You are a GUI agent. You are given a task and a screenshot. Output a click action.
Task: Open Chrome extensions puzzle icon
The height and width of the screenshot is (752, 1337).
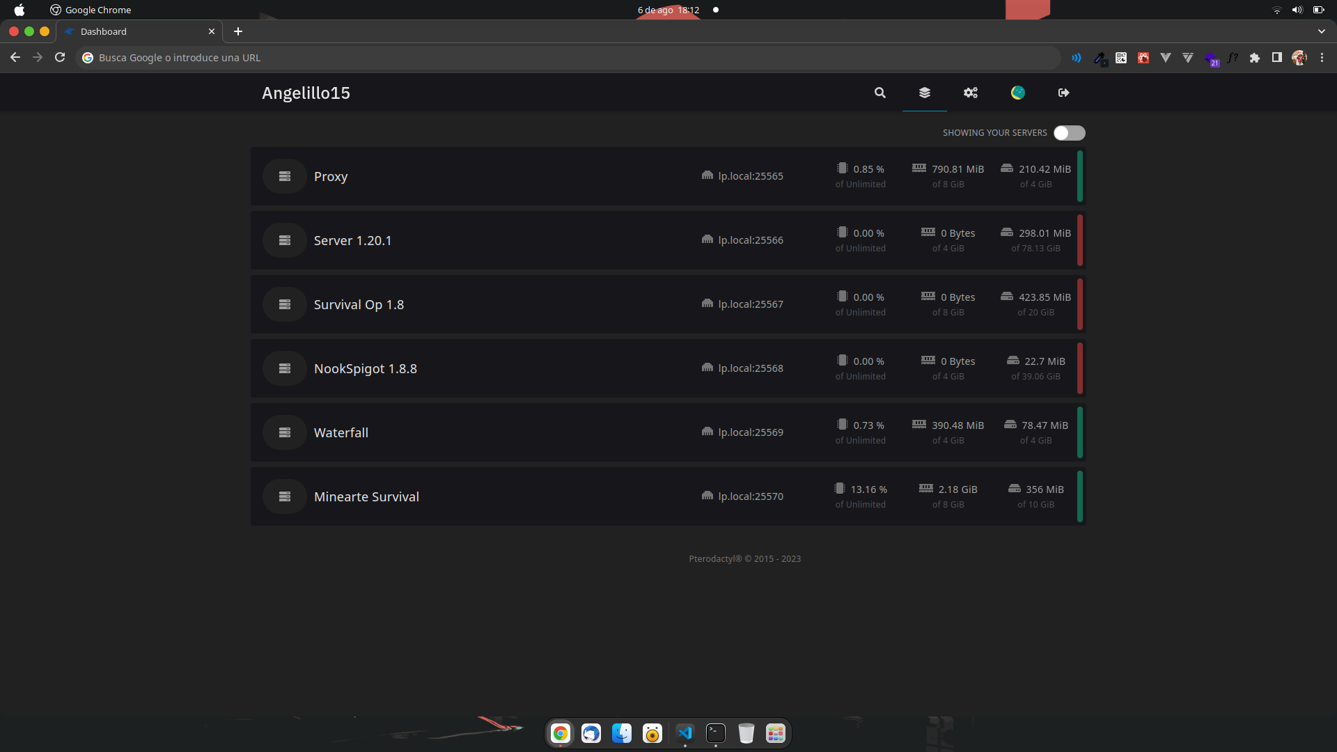[1255, 58]
